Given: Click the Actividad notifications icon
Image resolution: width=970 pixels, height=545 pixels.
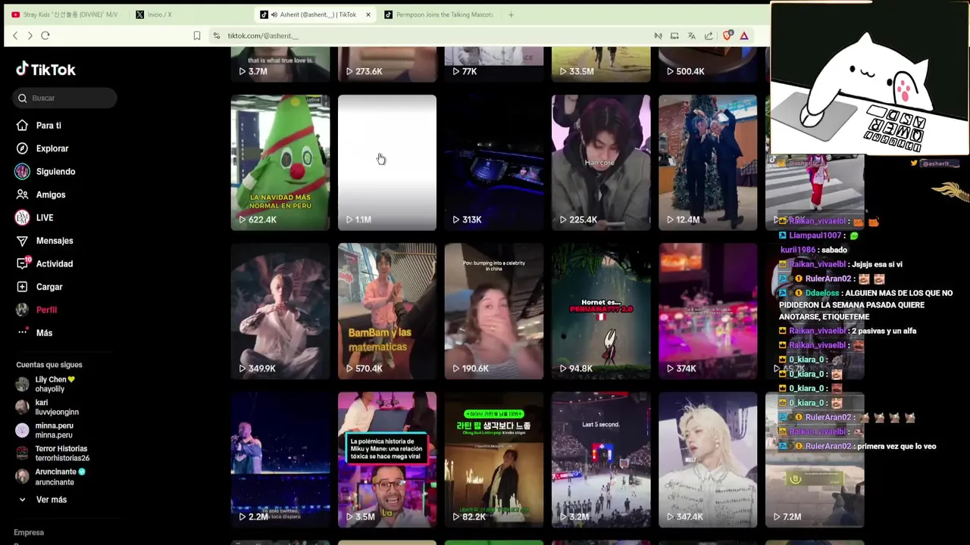Looking at the screenshot, I should coord(23,263).
